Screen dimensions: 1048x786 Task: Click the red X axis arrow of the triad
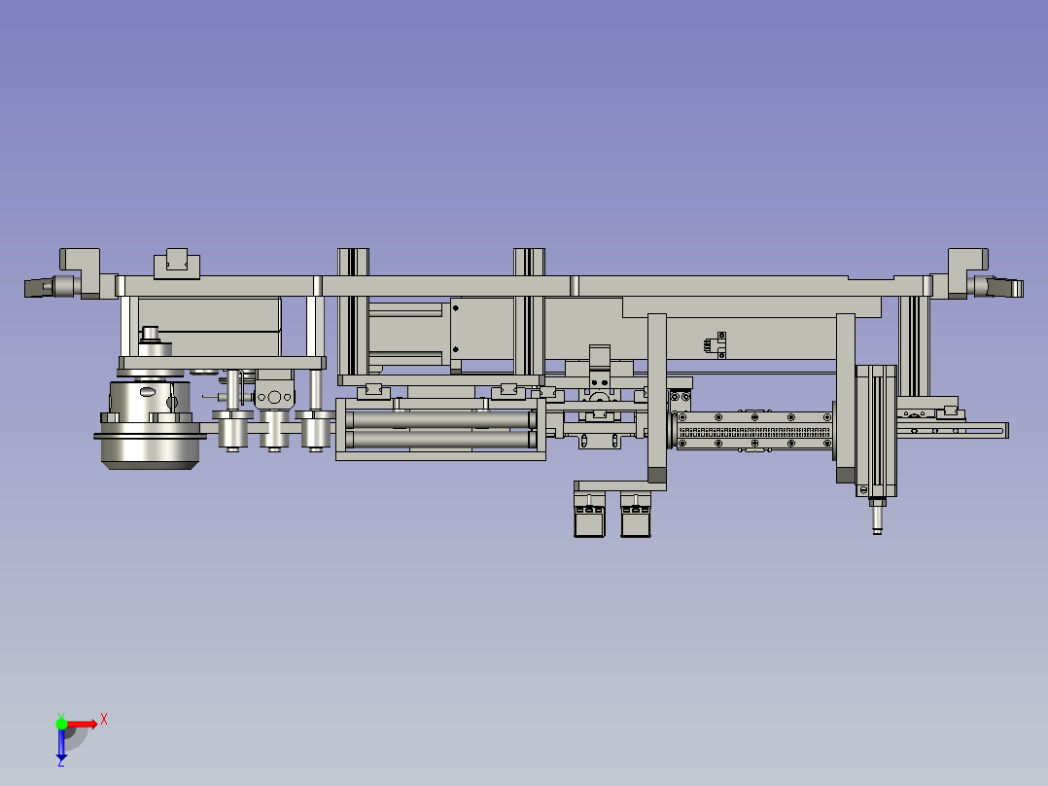(x=83, y=724)
